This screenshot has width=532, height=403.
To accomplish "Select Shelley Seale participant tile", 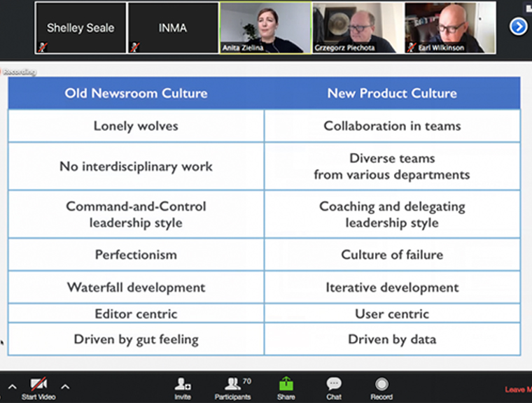I will pyautogui.click(x=80, y=28).
